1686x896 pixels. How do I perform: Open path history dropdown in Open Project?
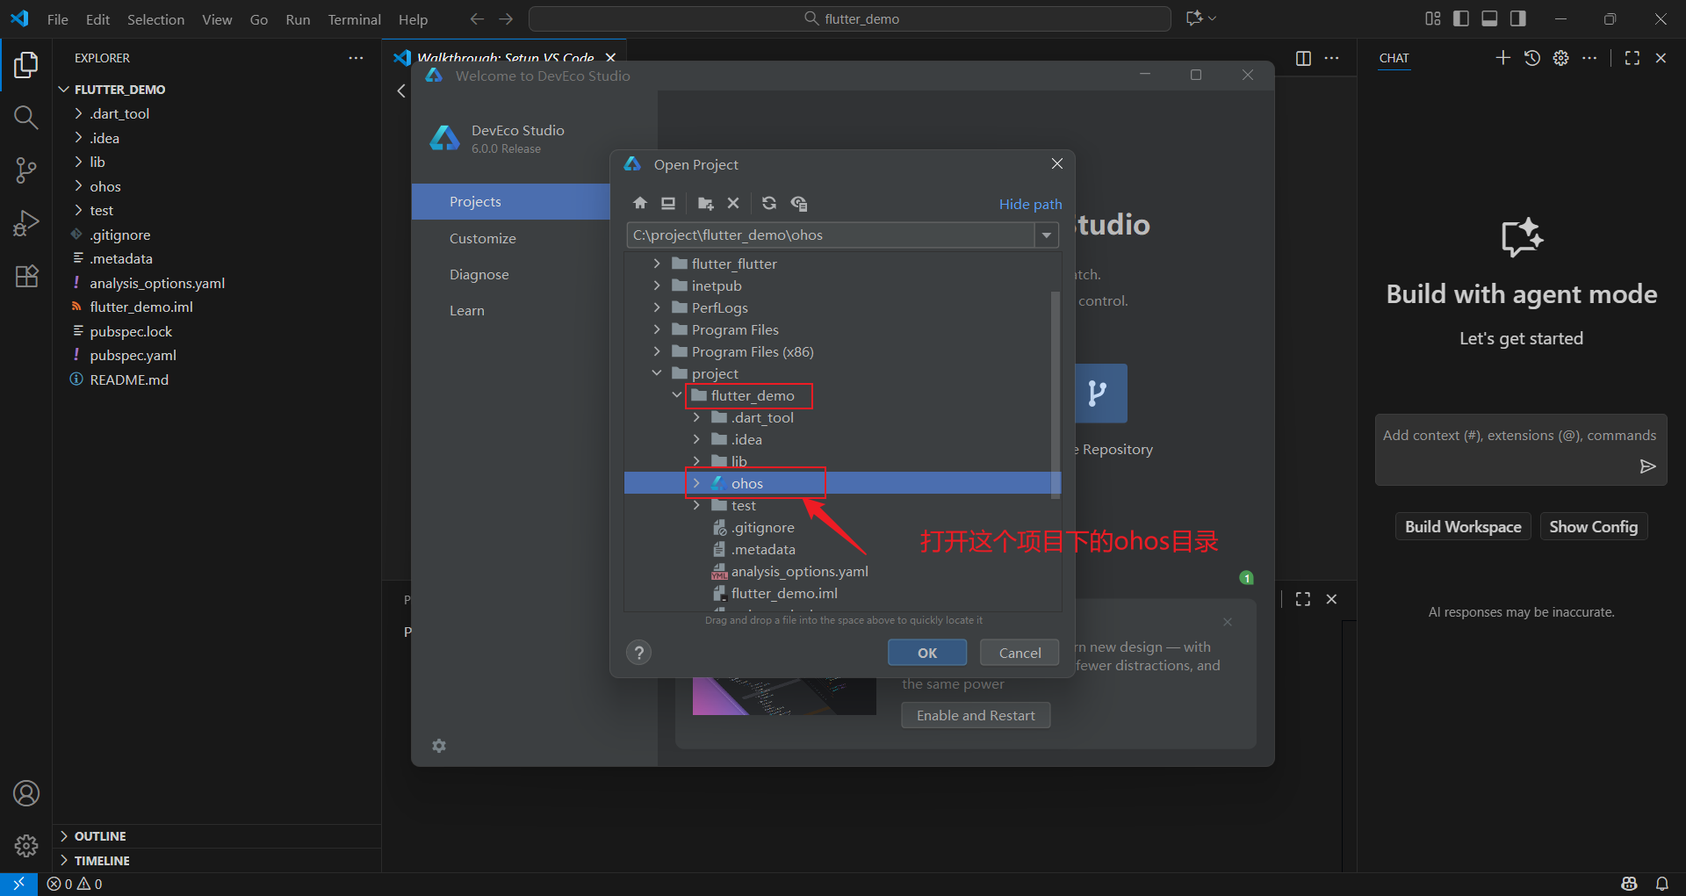pos(1046,235)
